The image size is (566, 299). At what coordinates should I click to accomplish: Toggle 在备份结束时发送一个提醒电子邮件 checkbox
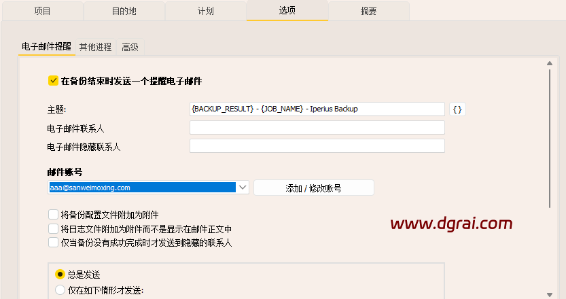click(x=53, y=81)
